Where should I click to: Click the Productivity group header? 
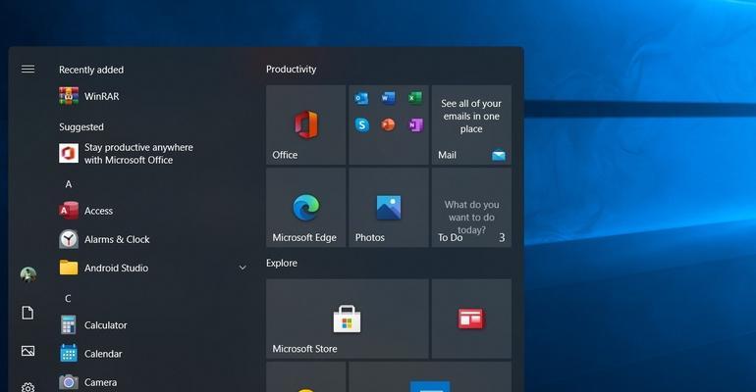point(292,70)
